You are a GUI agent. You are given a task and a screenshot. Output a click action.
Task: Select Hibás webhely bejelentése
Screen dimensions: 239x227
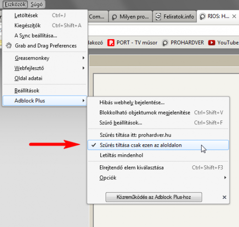(x=158, y=102)
